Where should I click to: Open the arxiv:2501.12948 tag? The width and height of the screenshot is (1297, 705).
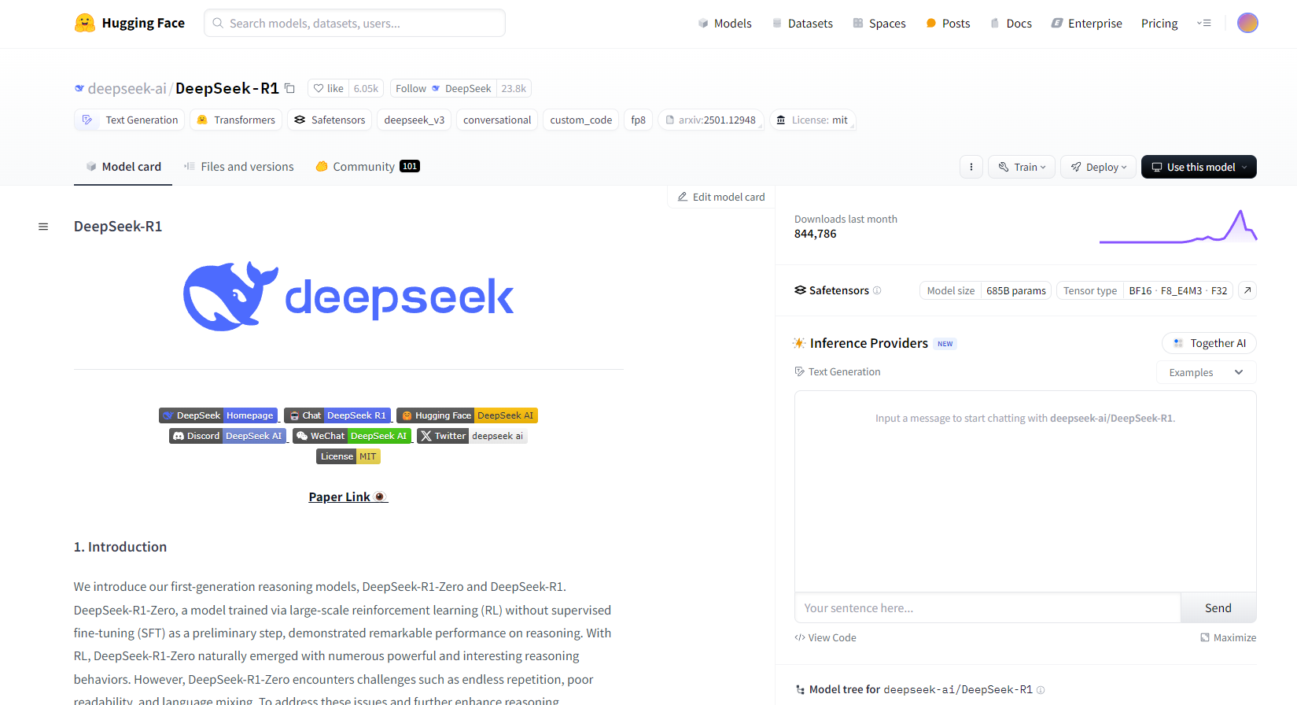[x=711, y=120]
